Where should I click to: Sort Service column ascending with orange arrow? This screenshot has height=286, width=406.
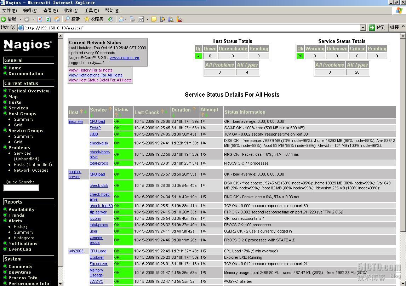coord(110,109)
